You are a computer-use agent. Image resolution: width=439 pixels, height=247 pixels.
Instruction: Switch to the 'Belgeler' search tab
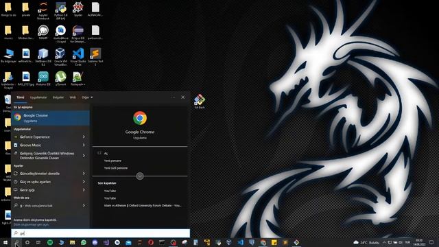click(x=58, y=97)
